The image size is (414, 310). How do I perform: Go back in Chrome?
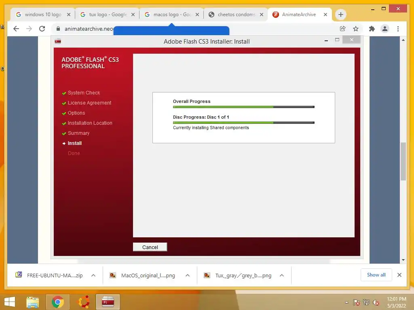(x=16, y=29)
